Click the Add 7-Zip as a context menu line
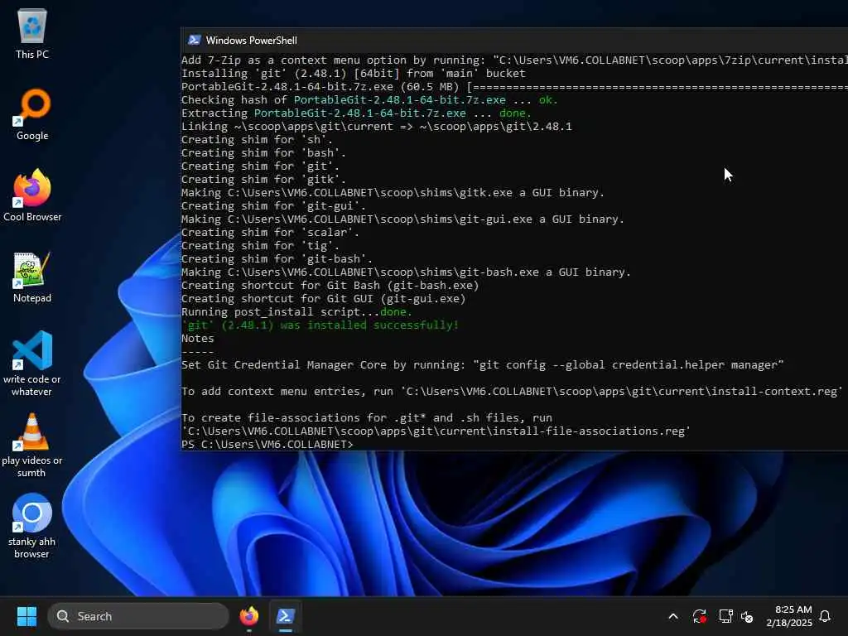848x636 pixels. tap(514, 60)
